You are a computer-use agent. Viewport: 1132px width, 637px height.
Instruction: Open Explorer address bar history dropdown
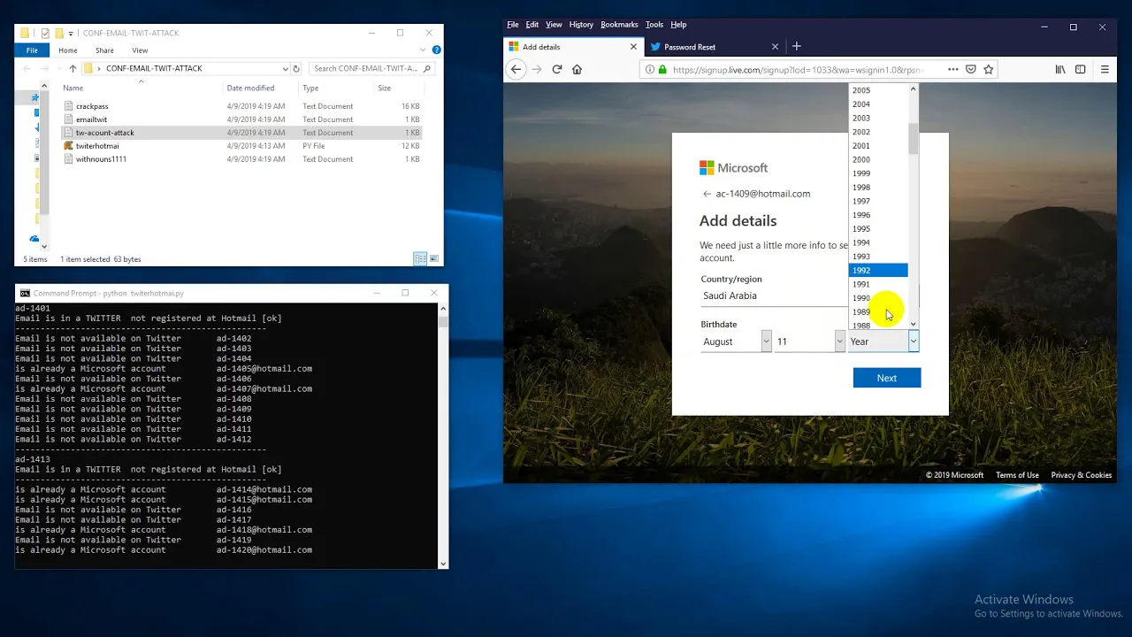coord(285,68)
